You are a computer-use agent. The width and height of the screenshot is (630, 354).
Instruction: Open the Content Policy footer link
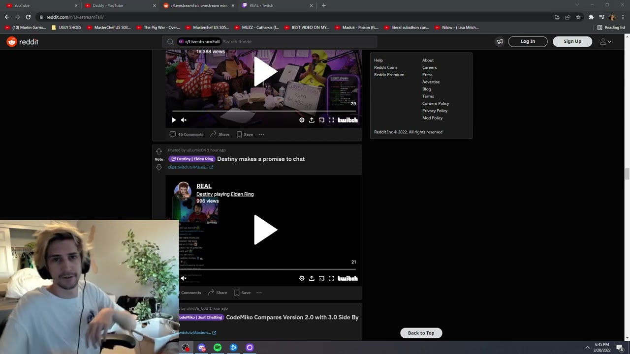click(x=436, y=103)
